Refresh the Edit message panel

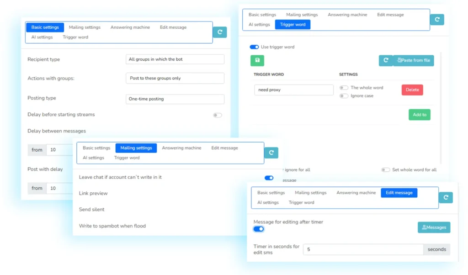click(x=446, y=197)
